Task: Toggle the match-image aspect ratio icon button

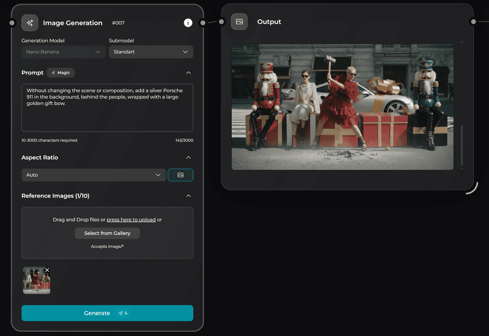Action: [x=180, y=175]
